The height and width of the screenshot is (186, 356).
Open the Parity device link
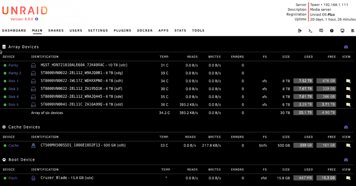point(13,65)
